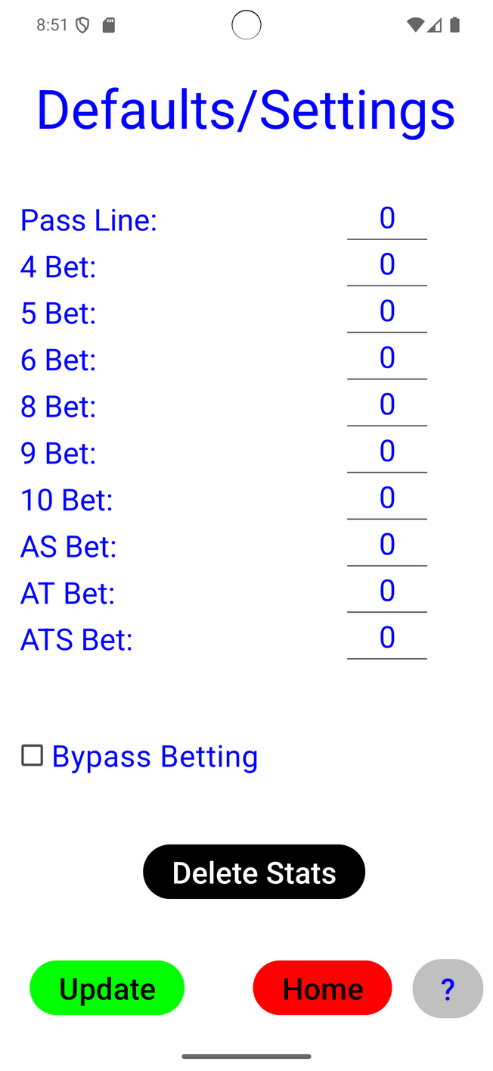This screenshot has height=1071, width=493.
Task: Select the 4 Bet input field
Action: pos(387,265)
